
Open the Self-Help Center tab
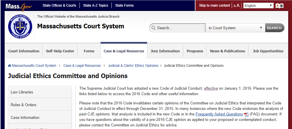click(x=60, y=51)
